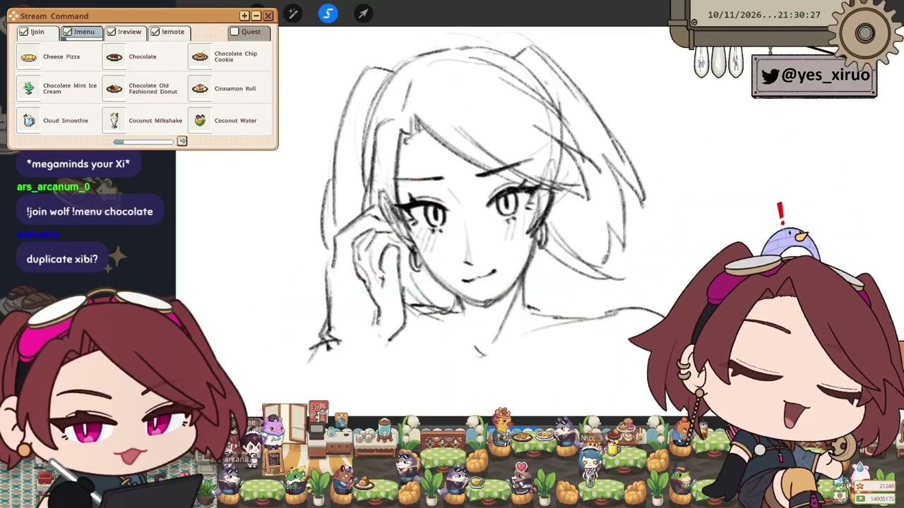Open the !emote tab label
Viewport: 904px width, 508px height.
[x=173, y=32]
